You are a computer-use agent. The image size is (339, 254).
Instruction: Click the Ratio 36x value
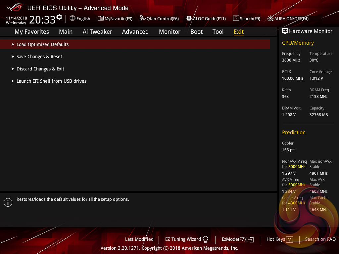(x=285, y=97)
